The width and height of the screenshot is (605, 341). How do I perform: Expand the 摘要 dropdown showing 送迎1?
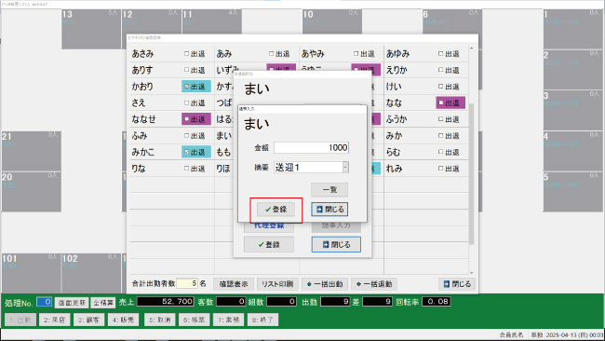click(345, 167)
